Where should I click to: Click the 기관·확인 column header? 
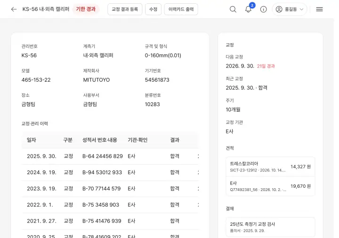(x=137, y=140)
